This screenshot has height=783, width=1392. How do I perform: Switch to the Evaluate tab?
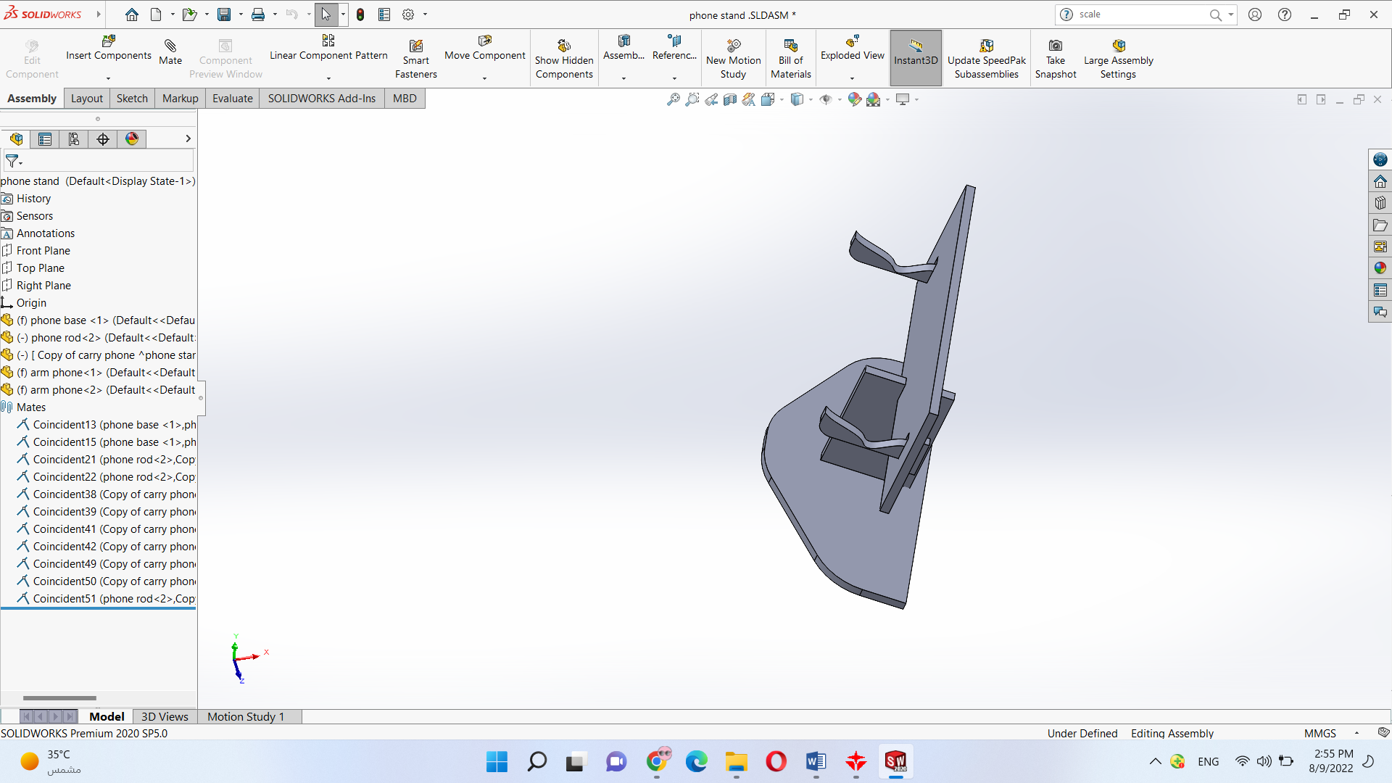232,99
